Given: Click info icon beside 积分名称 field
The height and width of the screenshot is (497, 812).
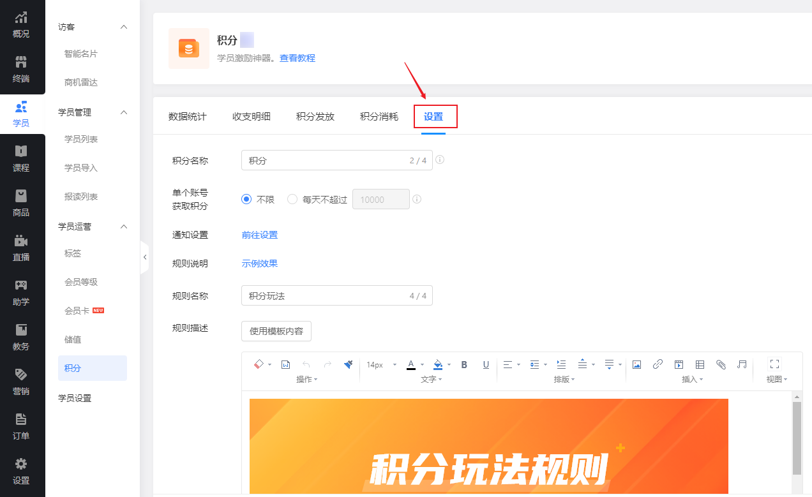Looking at the screenshot, I should point(440,159).
